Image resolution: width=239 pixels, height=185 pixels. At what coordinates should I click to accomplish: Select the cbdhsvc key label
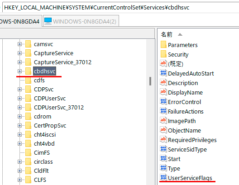[x=45, y=71]
